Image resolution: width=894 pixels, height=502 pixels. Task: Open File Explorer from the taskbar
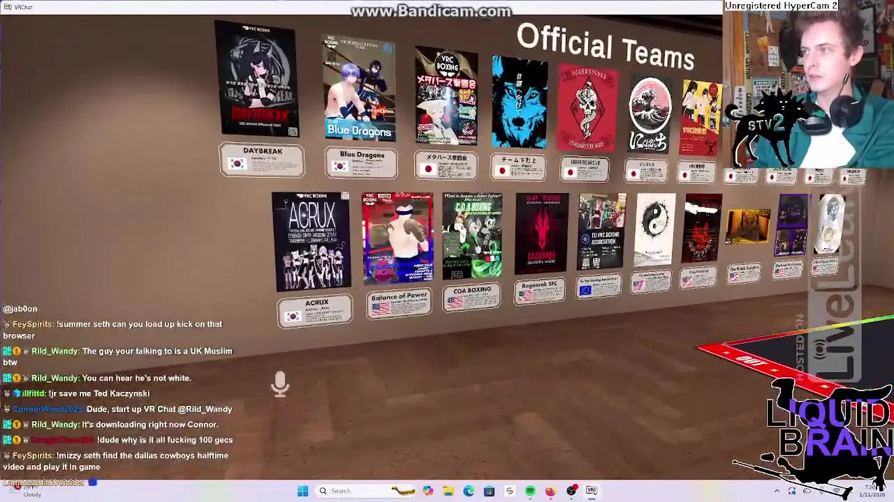coord(448,491)
